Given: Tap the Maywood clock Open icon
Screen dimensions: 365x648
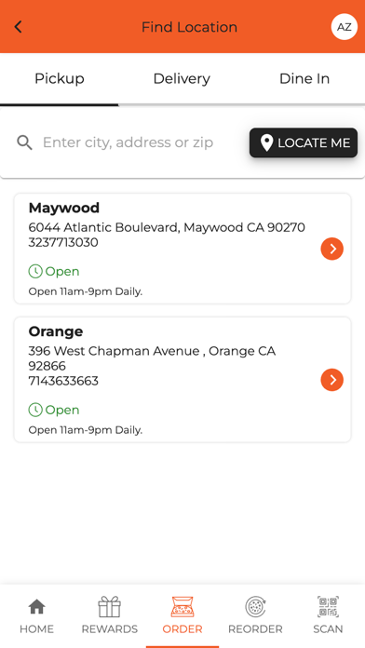Looking at the screenshot, I should click(35, 272).
